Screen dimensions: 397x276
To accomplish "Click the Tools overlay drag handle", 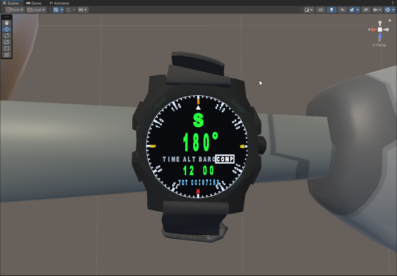I will 7,17.
